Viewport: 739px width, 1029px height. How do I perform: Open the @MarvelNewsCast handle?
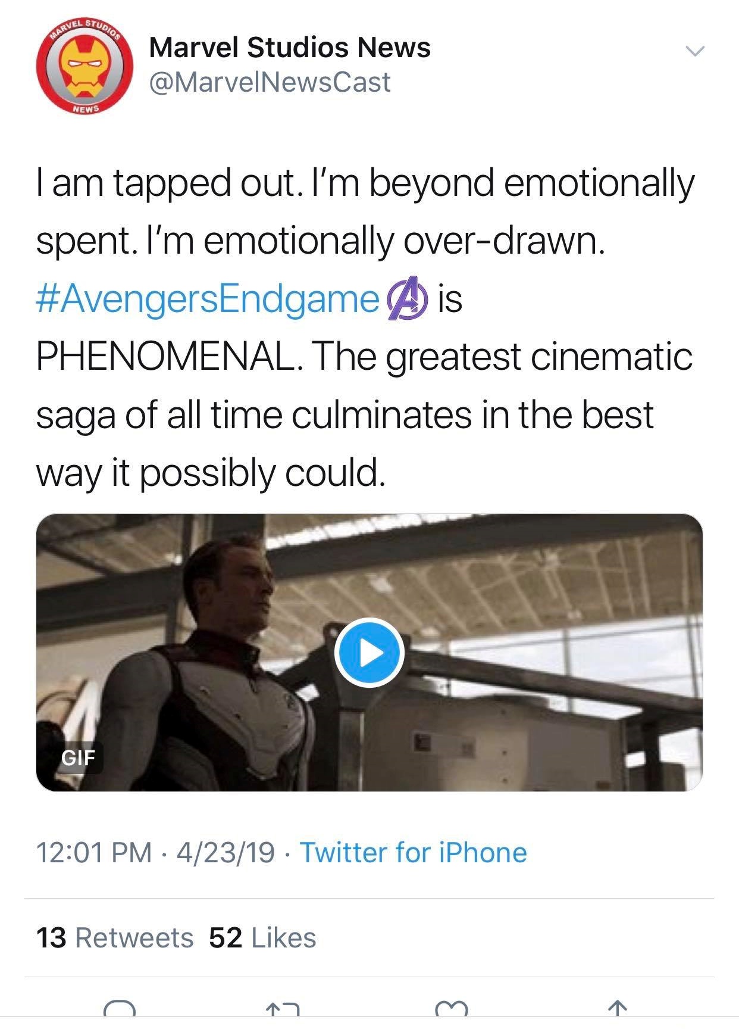point(270,82)
